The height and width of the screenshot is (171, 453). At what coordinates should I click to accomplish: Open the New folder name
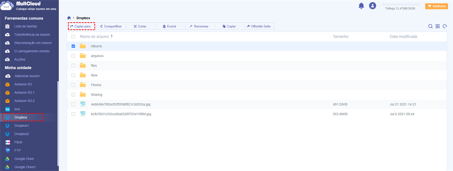point(94,75)
